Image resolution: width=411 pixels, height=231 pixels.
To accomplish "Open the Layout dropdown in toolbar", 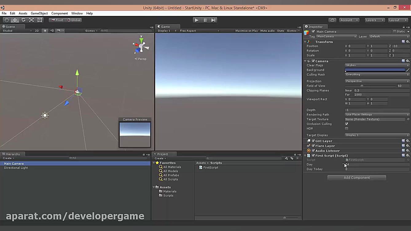I will point(397,20).
